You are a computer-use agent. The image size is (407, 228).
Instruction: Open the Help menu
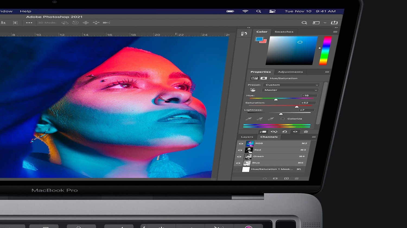point(26,11)
